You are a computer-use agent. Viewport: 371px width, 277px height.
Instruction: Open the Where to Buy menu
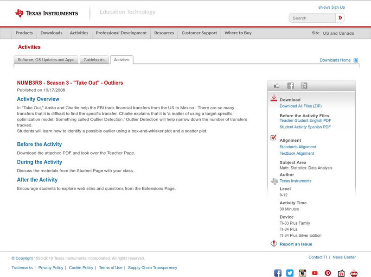click(x=238, y=33)
